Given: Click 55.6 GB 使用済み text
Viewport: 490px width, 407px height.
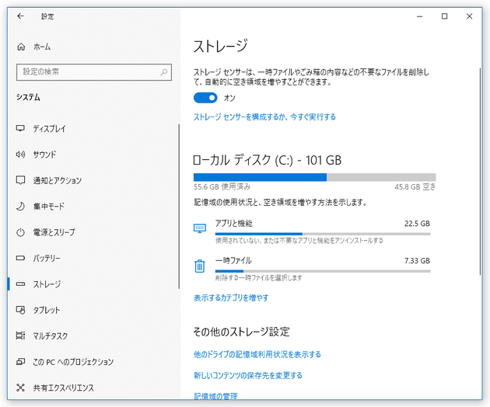Looking at the screenshot, I should click(222, 186).
